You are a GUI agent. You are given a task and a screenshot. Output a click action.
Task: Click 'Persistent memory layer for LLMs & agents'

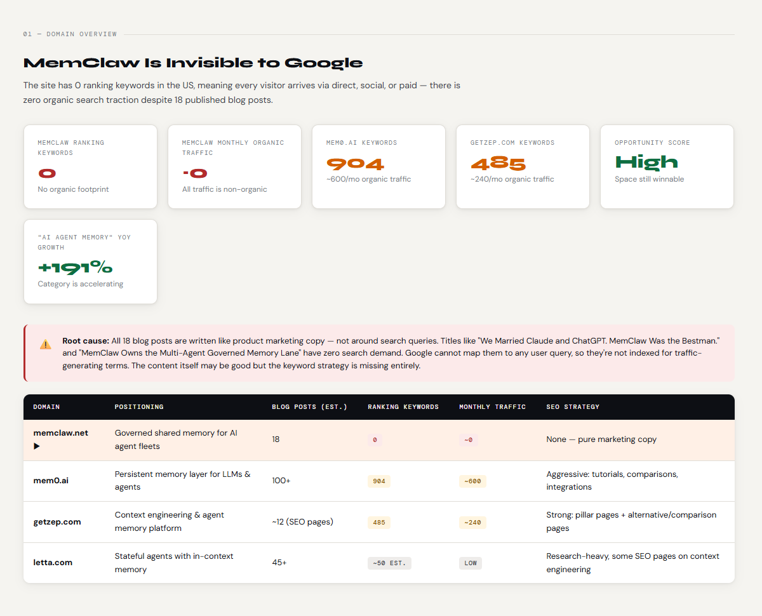tap(183, 481)
